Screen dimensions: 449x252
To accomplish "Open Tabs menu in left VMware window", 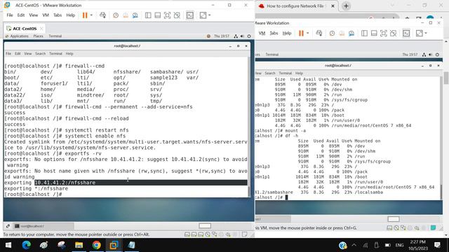I will point(58,15).
